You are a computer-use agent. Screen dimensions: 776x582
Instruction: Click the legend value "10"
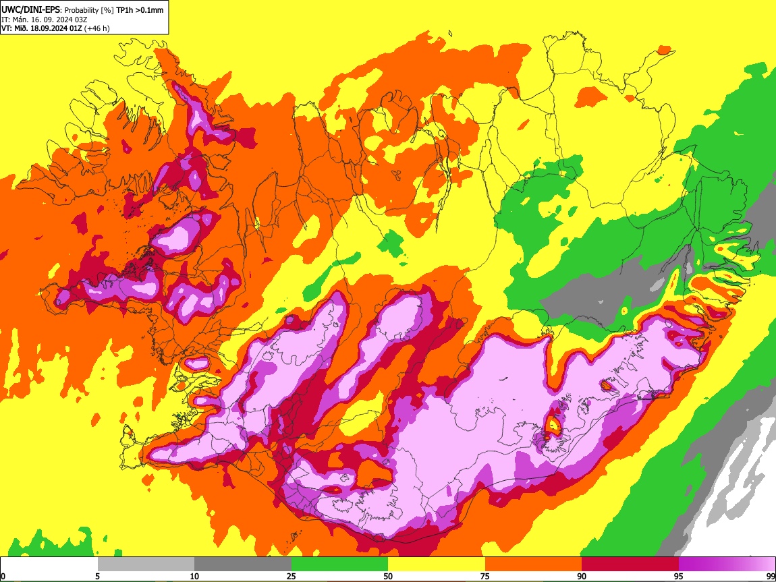[x=194, y=576]
